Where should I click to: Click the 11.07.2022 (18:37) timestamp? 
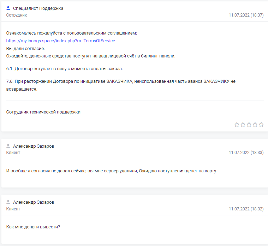(246, 15)
